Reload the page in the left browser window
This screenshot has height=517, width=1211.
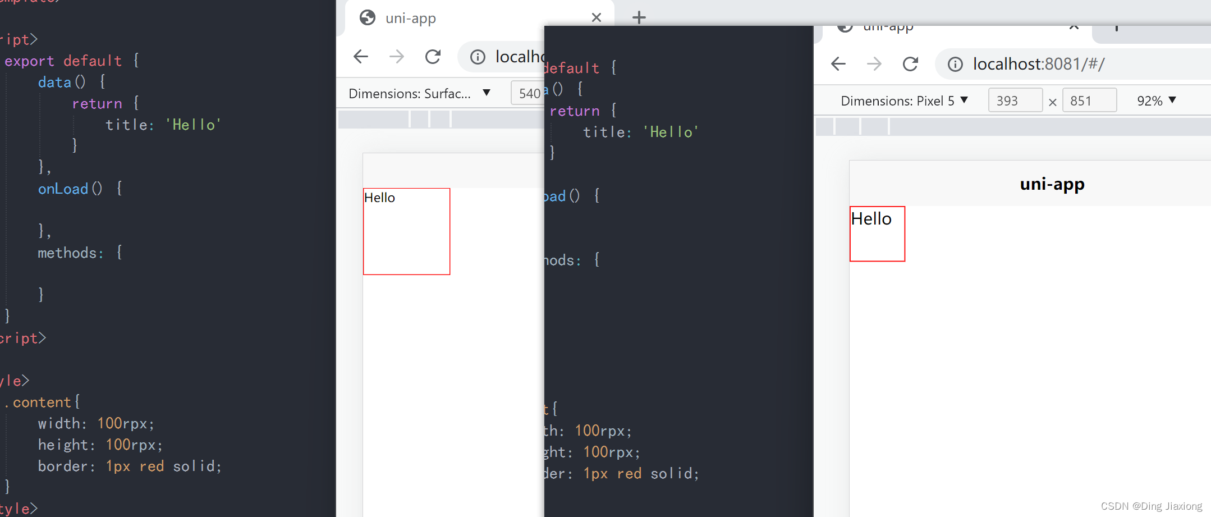433,56
